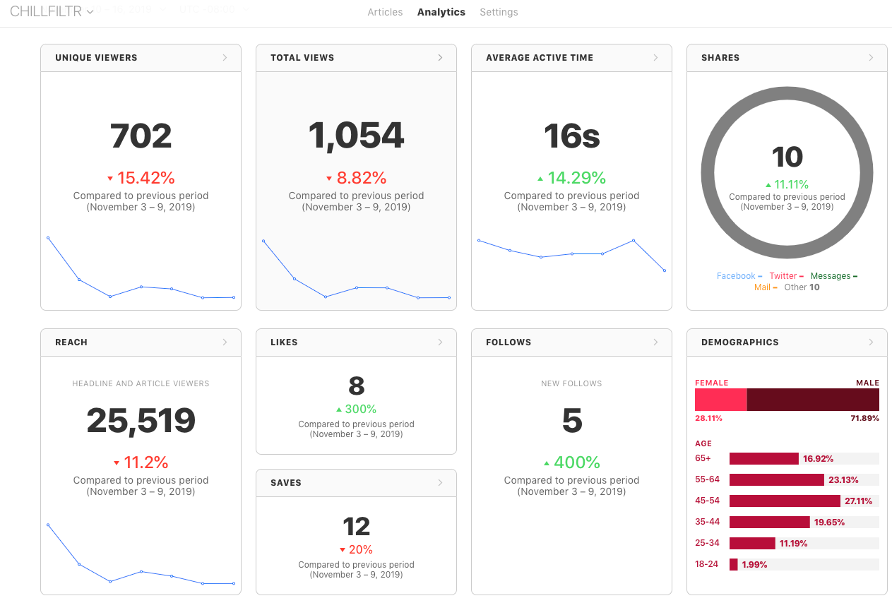Expand Unique Viewers card via its chevron

(225, 58)
